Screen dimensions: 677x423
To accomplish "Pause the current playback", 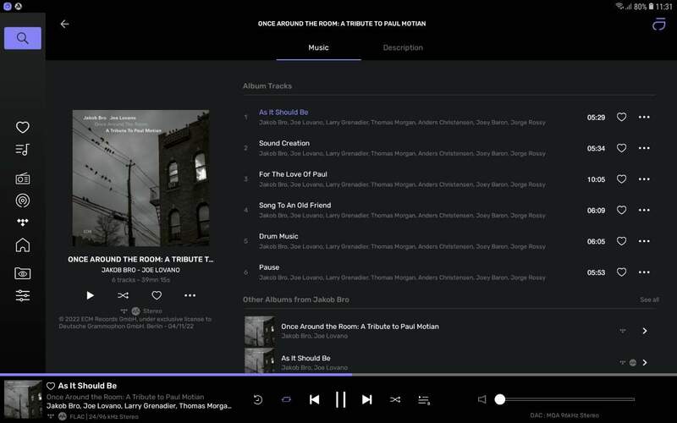I will (x=341, y=399).
